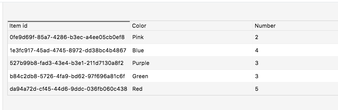338x110 pixels.
Task: Click the Red color cell
Action: (191, 89)
